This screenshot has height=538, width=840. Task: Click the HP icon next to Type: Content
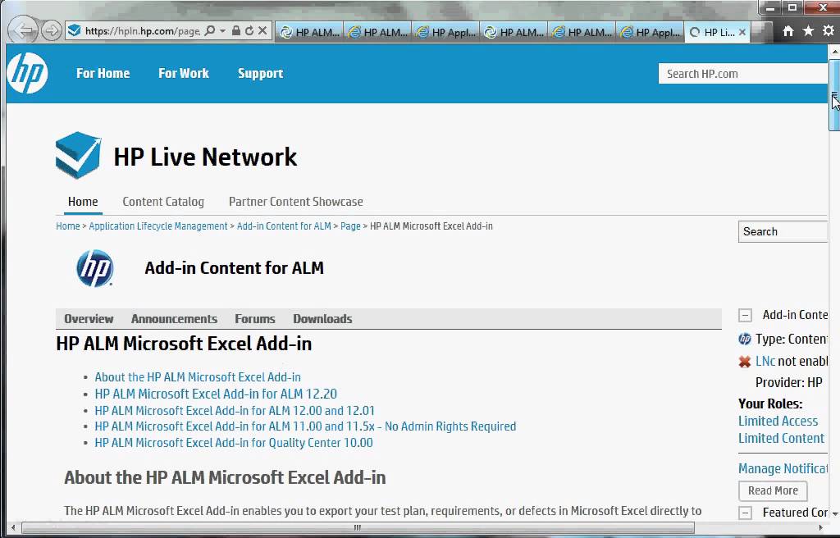(x=745, y=340)
